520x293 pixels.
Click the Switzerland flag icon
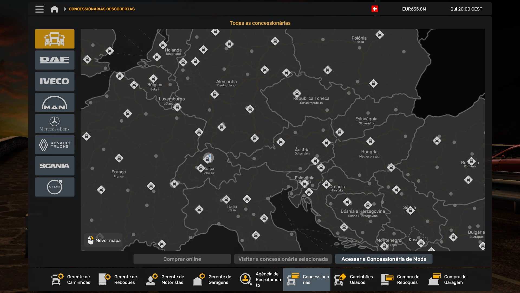pyautogui.click(x=375, y=9)
